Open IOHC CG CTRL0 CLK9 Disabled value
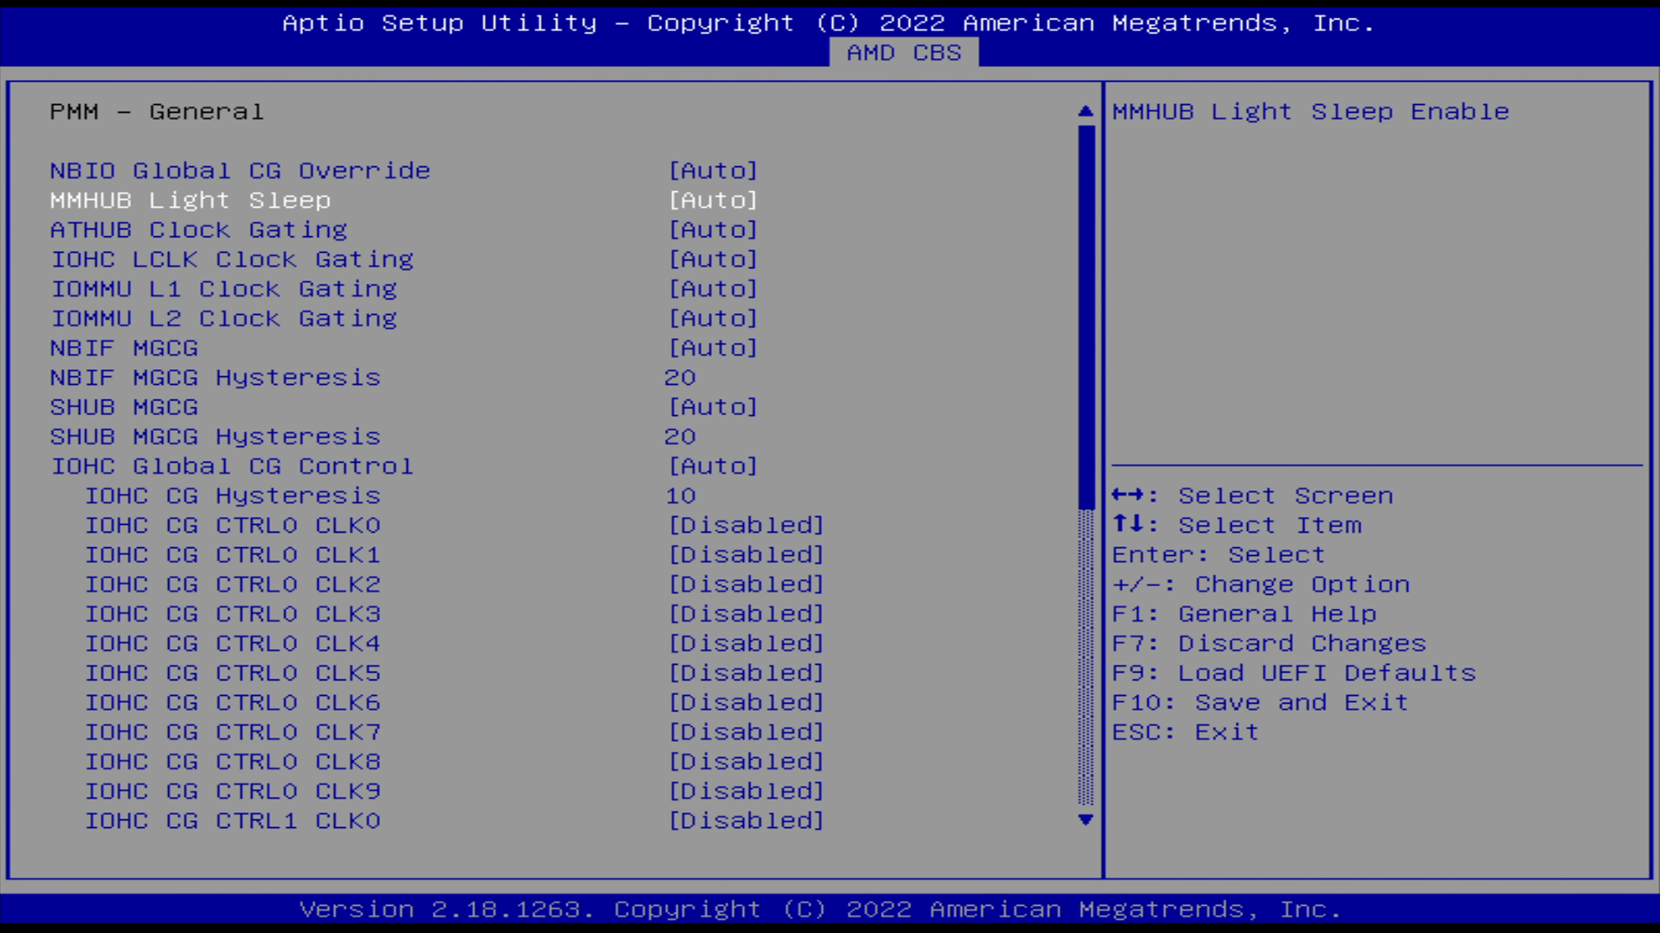This screenshot has width=1660, height=933. (746, 792)
